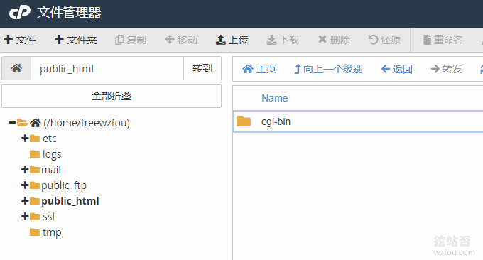Image resolution: width=483 pixels, height=260 pixels.
Task: Create a new folder with + 文件夹
Action: tap(75, 40)
